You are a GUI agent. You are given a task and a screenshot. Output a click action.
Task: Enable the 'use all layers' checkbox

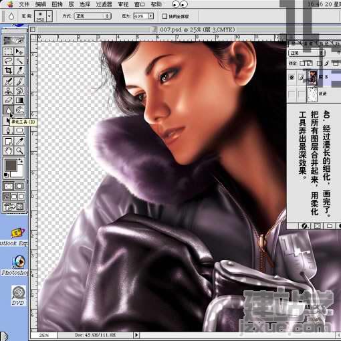click(x=164, y=16)
